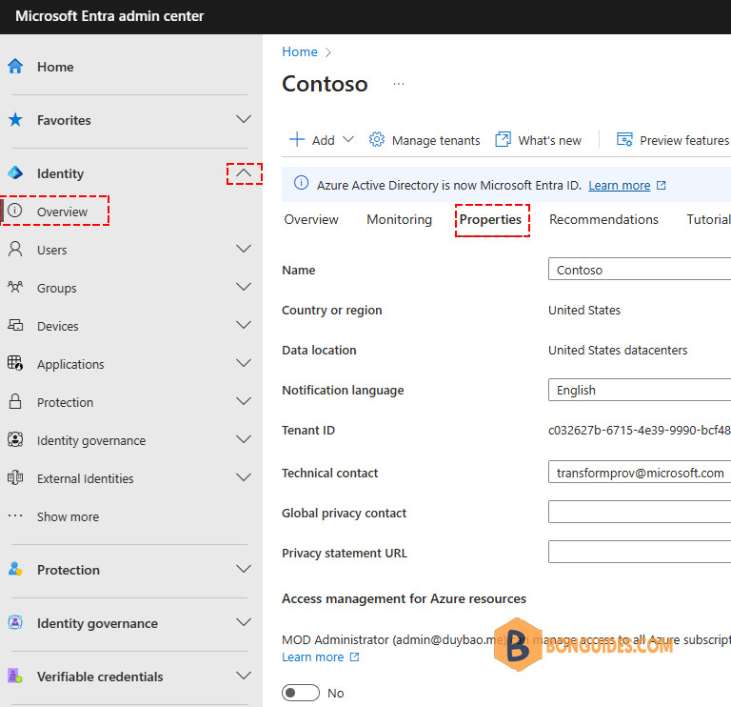Collapse the Identity section chevron
731x707 pixels.
pos(244,173)
